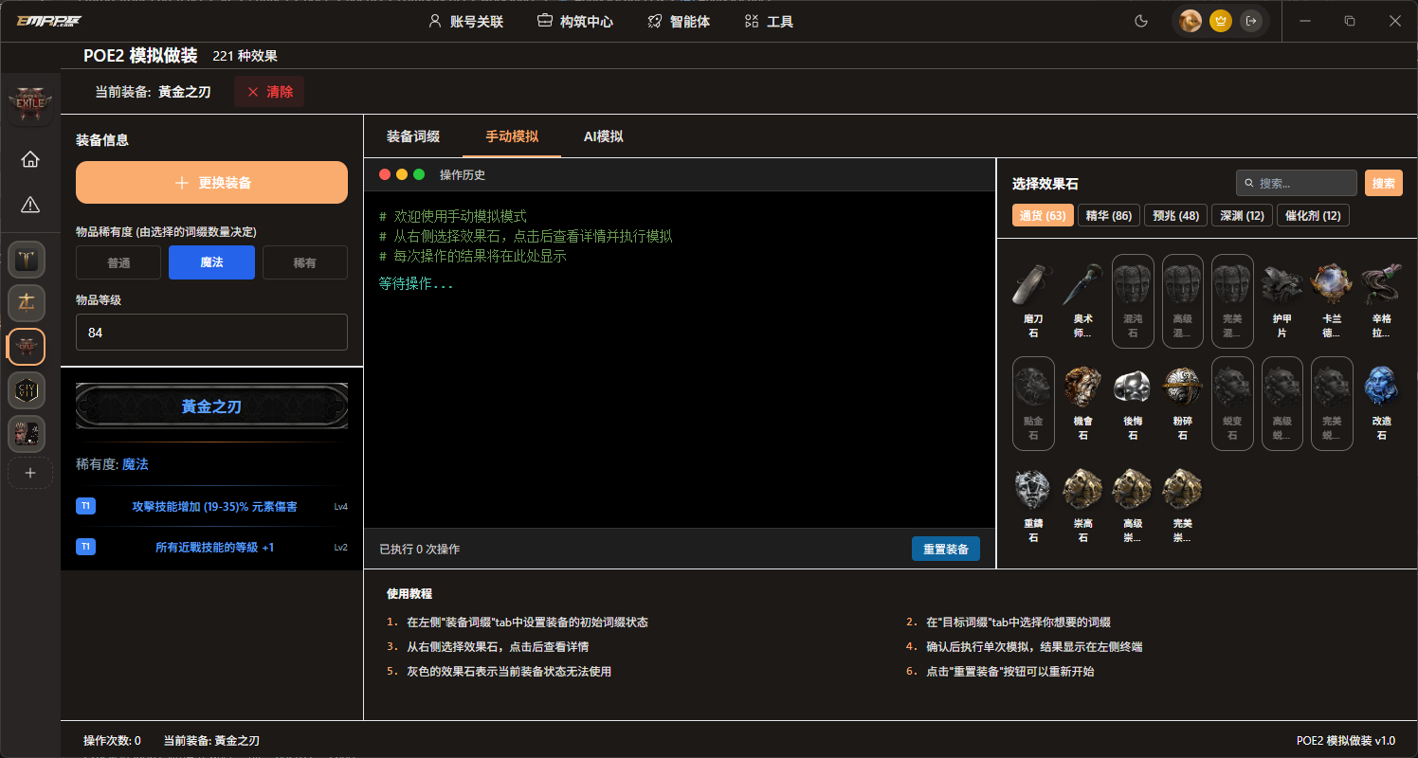Click the orange 更换装备 button
Image resolution: width=1418 pixels, height=758 pixels.
(211, 183)
